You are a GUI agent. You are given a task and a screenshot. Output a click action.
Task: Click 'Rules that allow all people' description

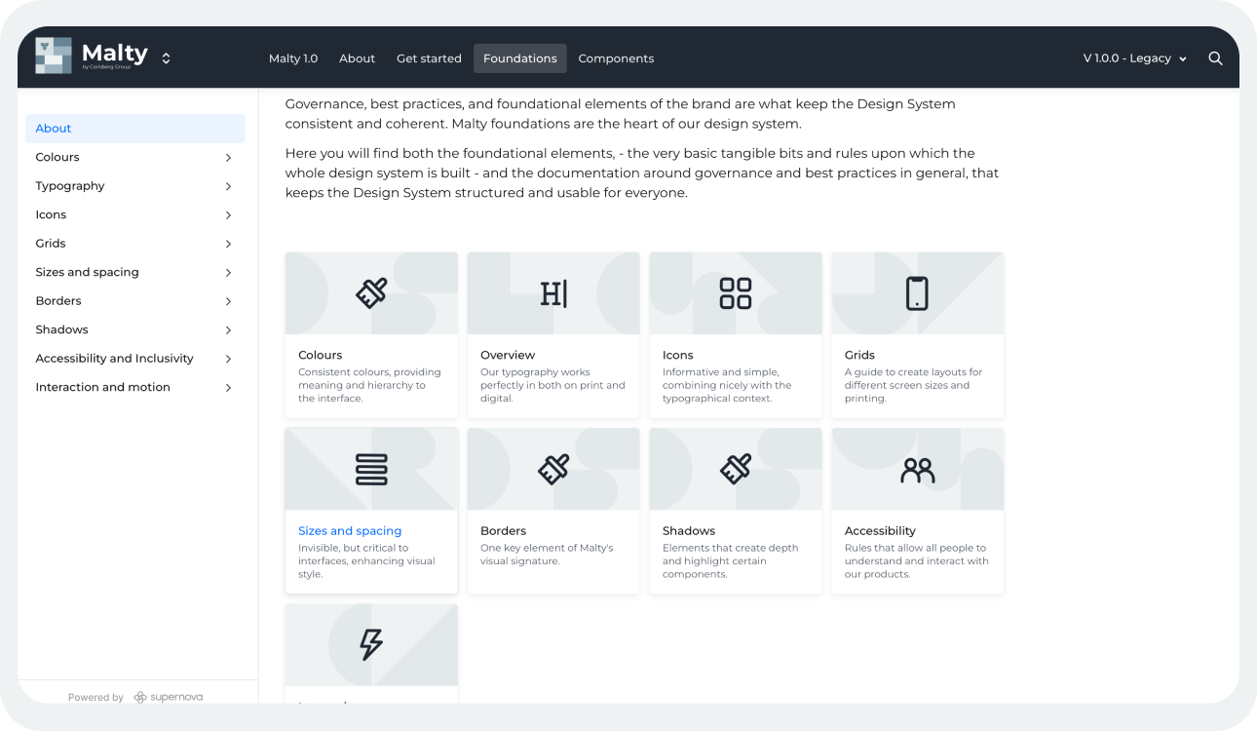pyautogui.click(x=917, y=561)
